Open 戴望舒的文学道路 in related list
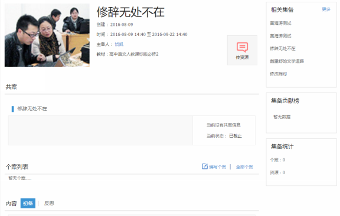The width and height of the screenshot is (340, 216). [287, 61]
